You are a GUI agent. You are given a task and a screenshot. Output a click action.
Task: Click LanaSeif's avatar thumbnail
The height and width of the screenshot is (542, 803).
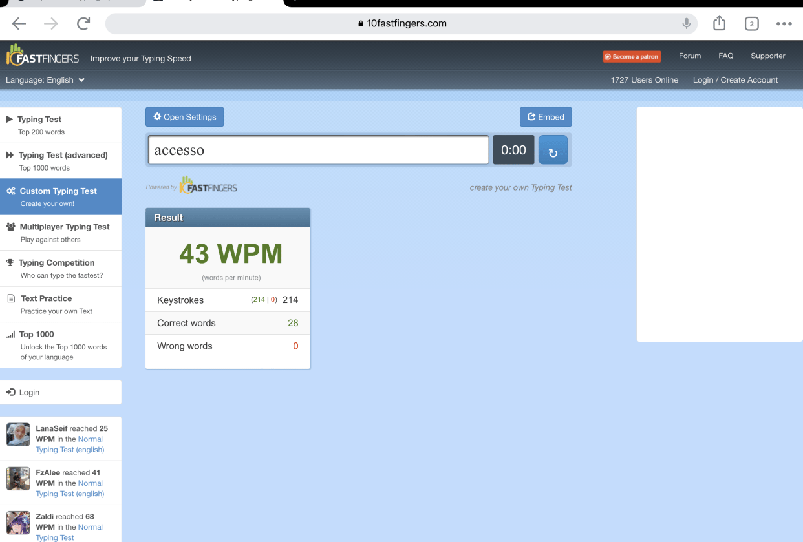pyautogui.click(x=18, y=435)
